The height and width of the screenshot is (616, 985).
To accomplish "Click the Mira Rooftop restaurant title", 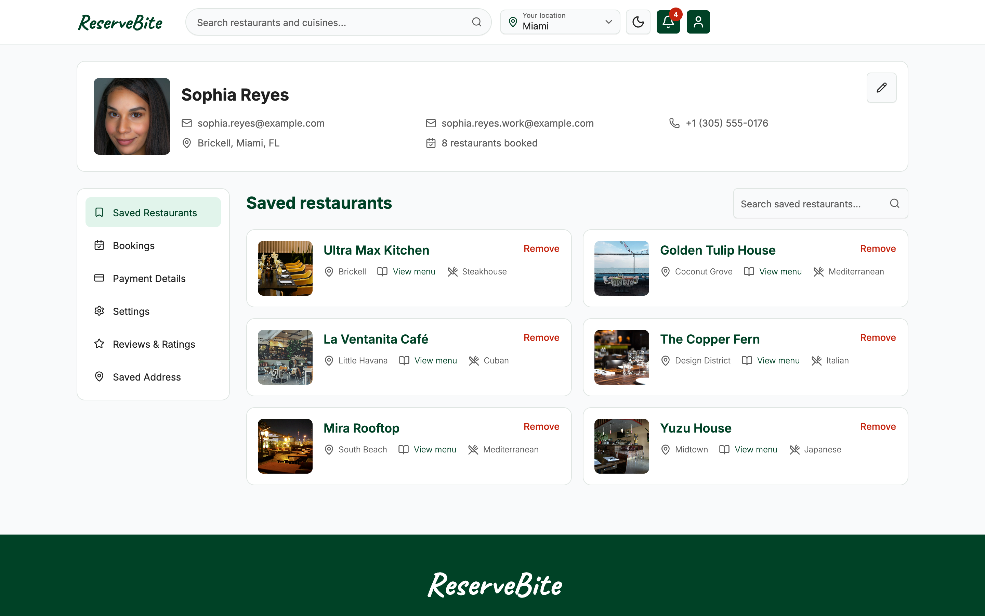I will (x=362, y=428).
